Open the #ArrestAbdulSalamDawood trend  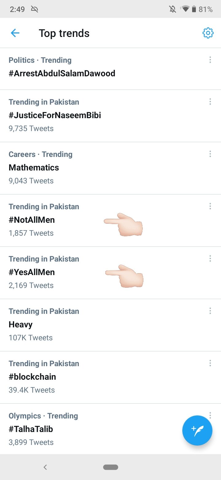[110, 69]
